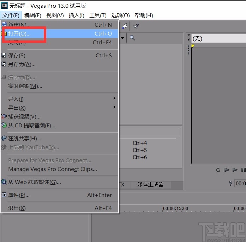Click the CD icon beside 从 CD 提取音频
The width and height of the screenshot is (246, 242).
(x=4, y=125)
